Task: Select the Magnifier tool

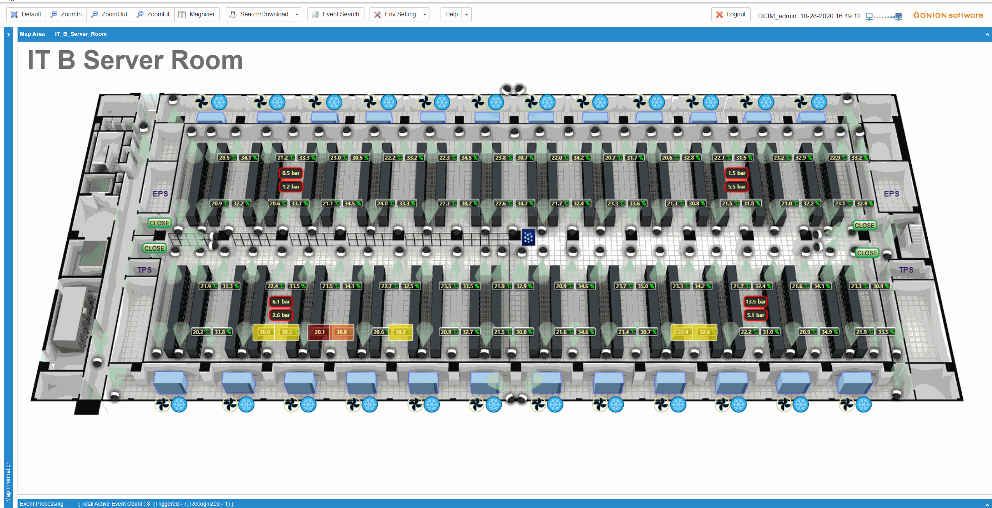Action: [x=197, y=14]
